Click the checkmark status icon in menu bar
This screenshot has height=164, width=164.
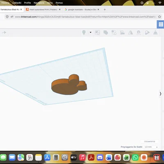(x=142, y=3)
